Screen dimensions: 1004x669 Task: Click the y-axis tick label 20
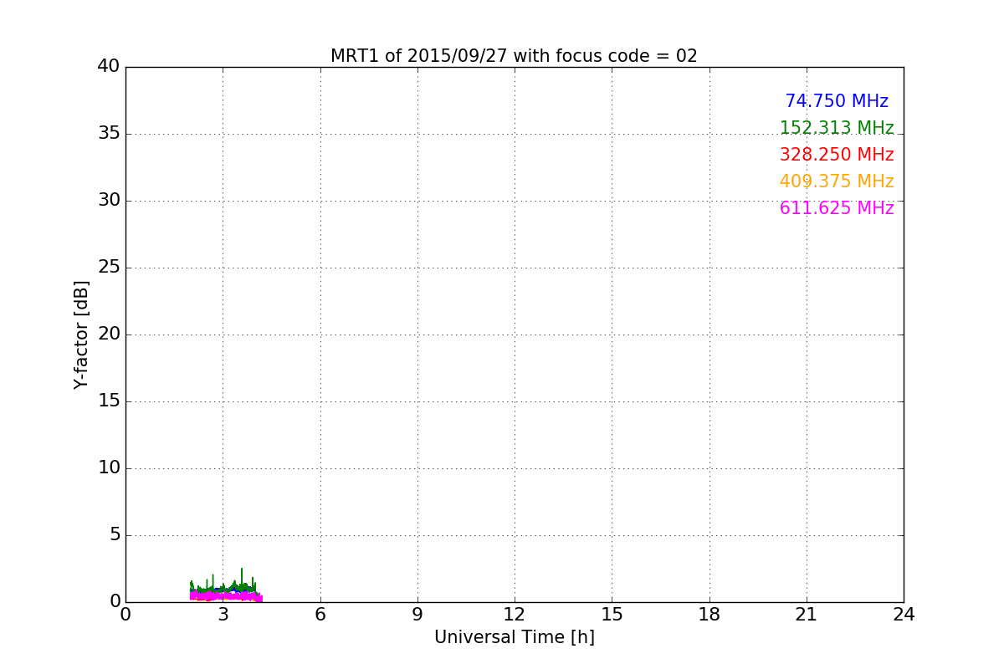click(x=109, y=334)
